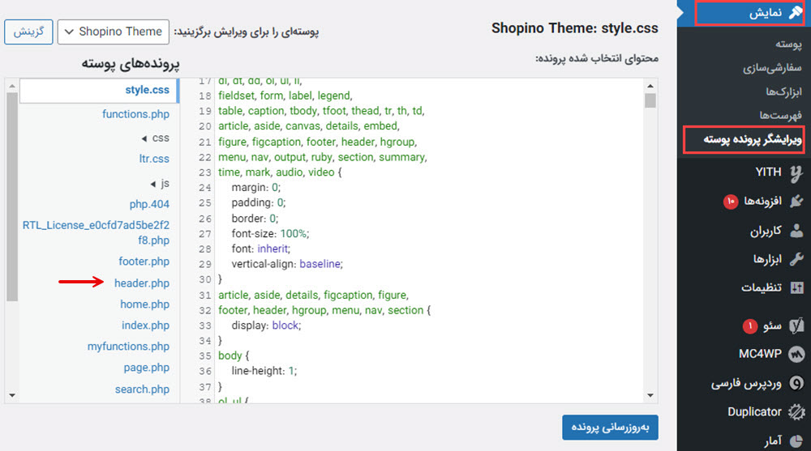Click the Plugins plug icon
This screenshot has width=811, height=451.
(796, 201)
